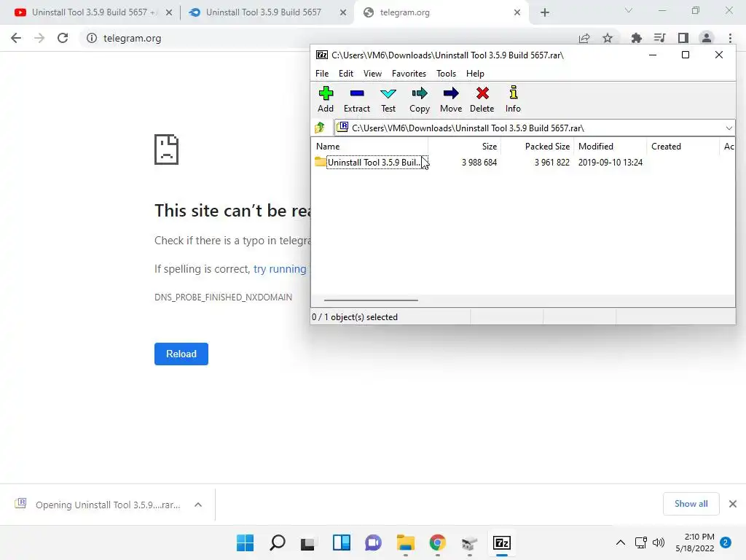
Task: Open File Explorer from taskbar
Action: pos(405,542)
